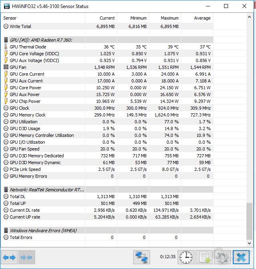Click the vertical scrollbar thumb
The width and height of the screenshot is (256, 269).
249,221
